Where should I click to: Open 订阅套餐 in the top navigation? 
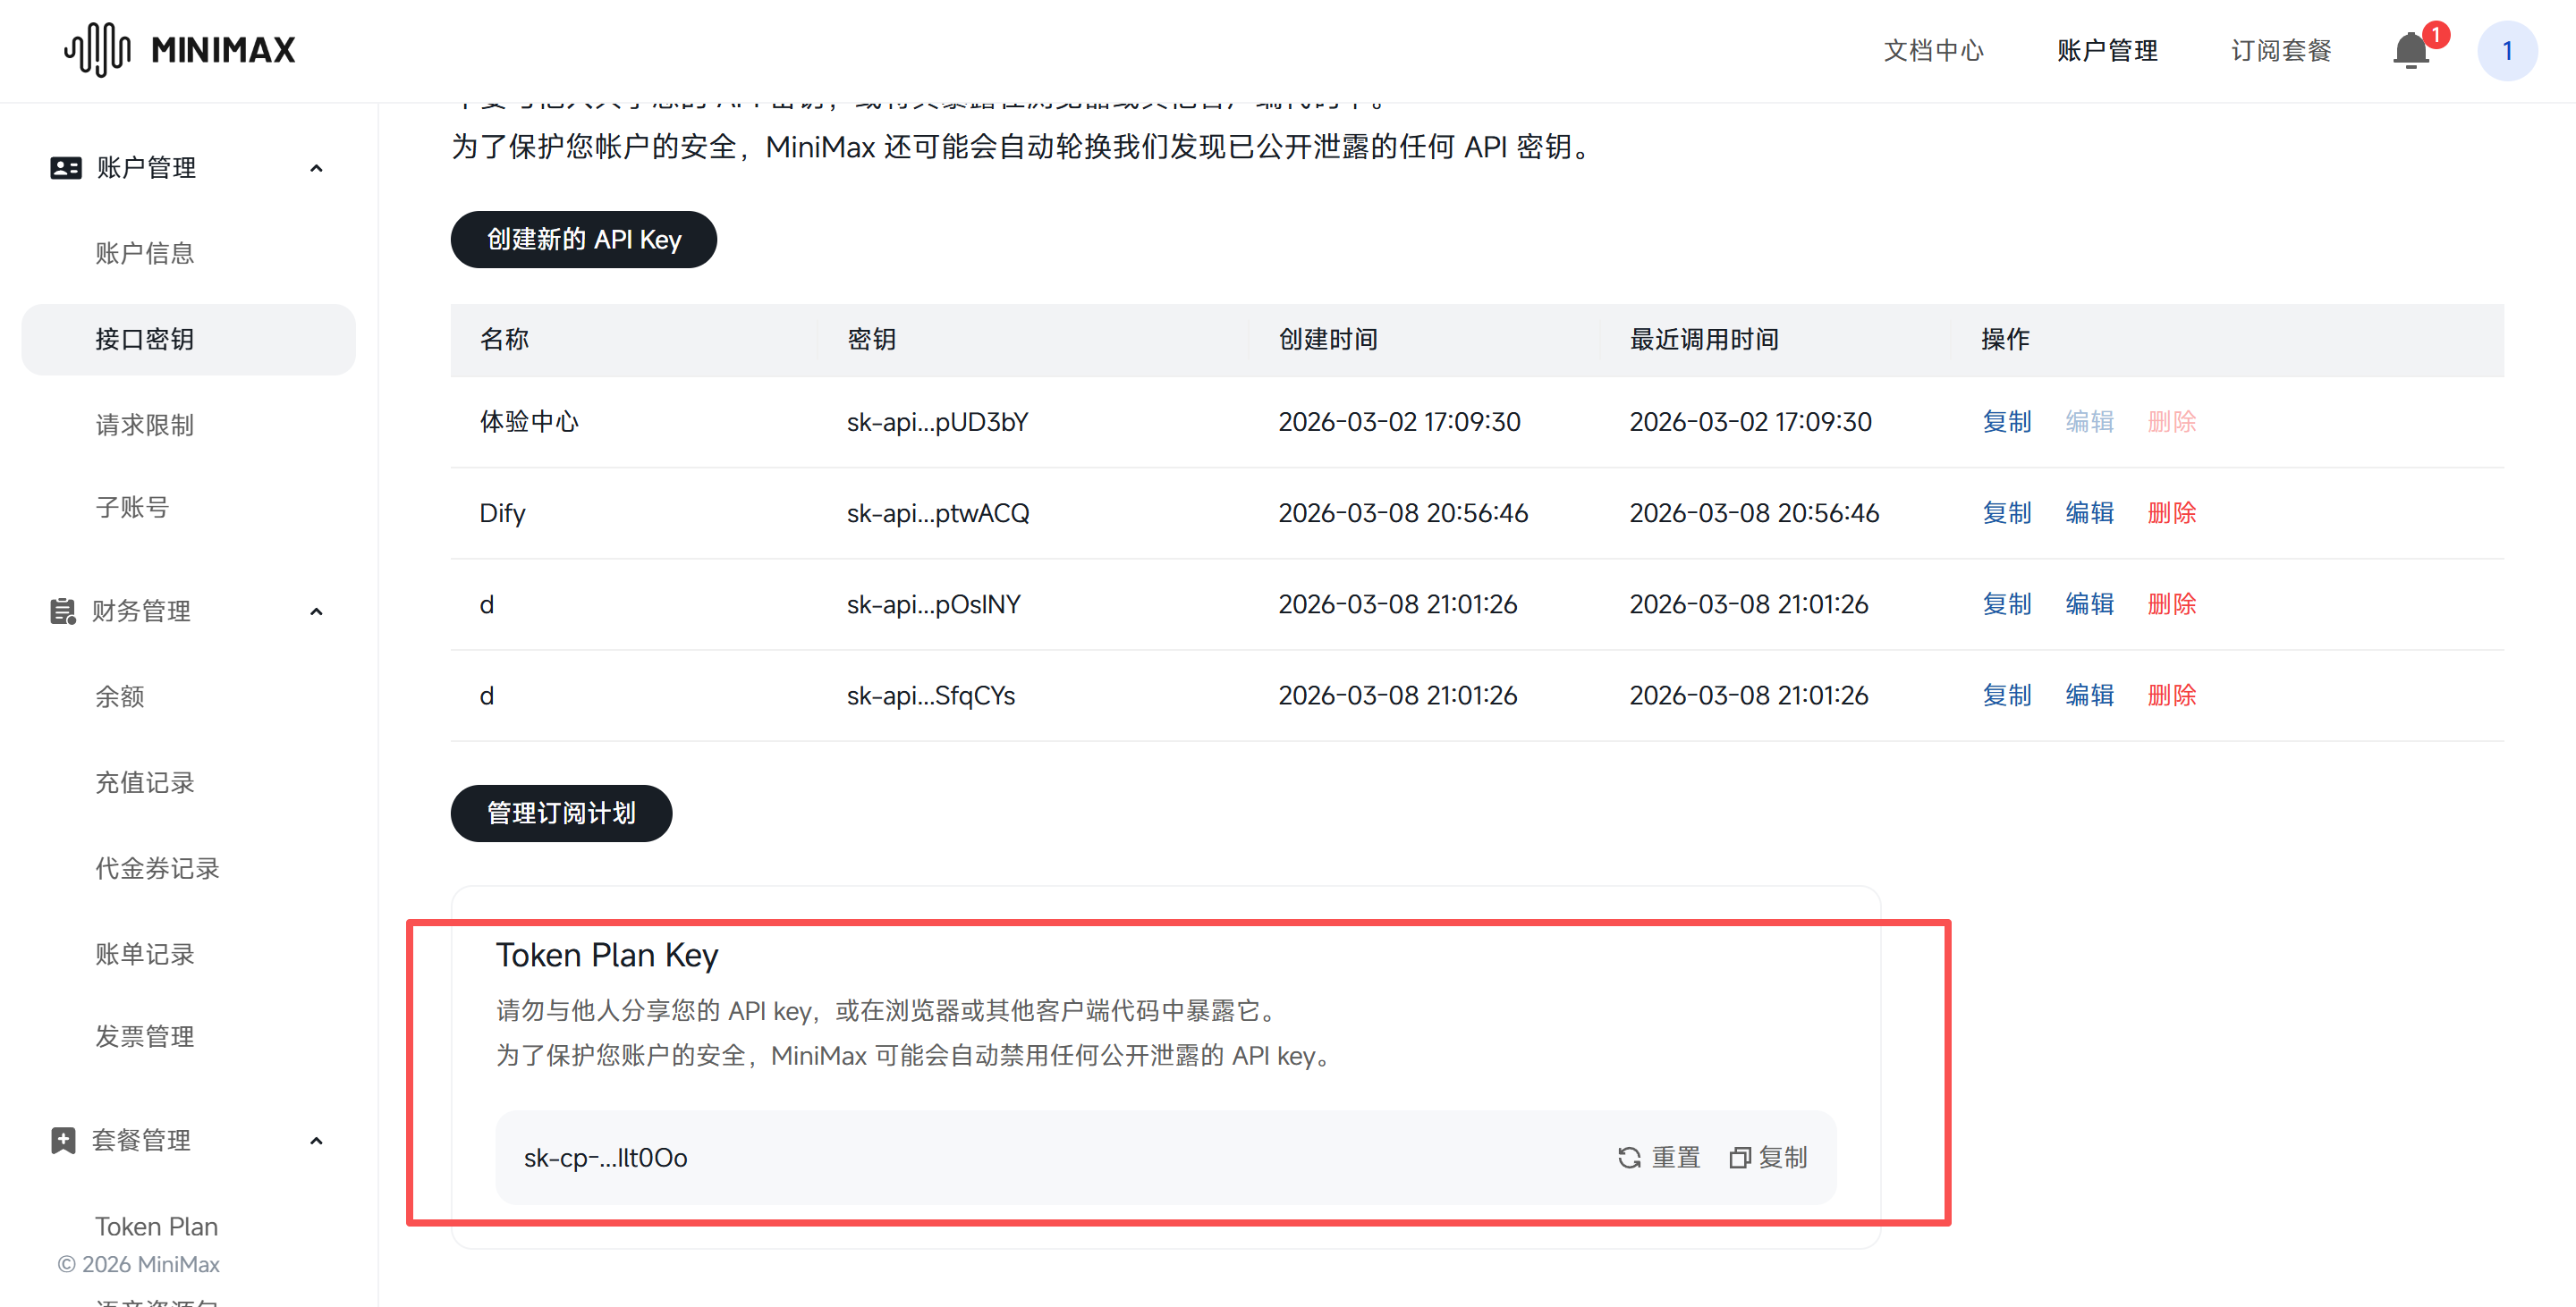point(2281,50)
